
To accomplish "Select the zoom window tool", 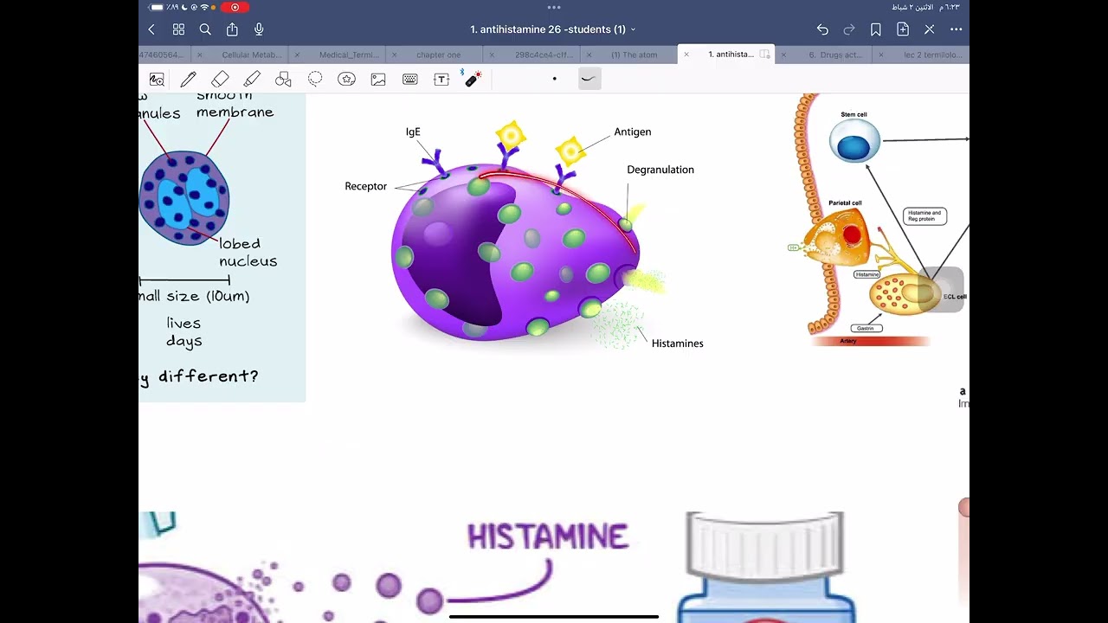I will click(x=157, y=79).
